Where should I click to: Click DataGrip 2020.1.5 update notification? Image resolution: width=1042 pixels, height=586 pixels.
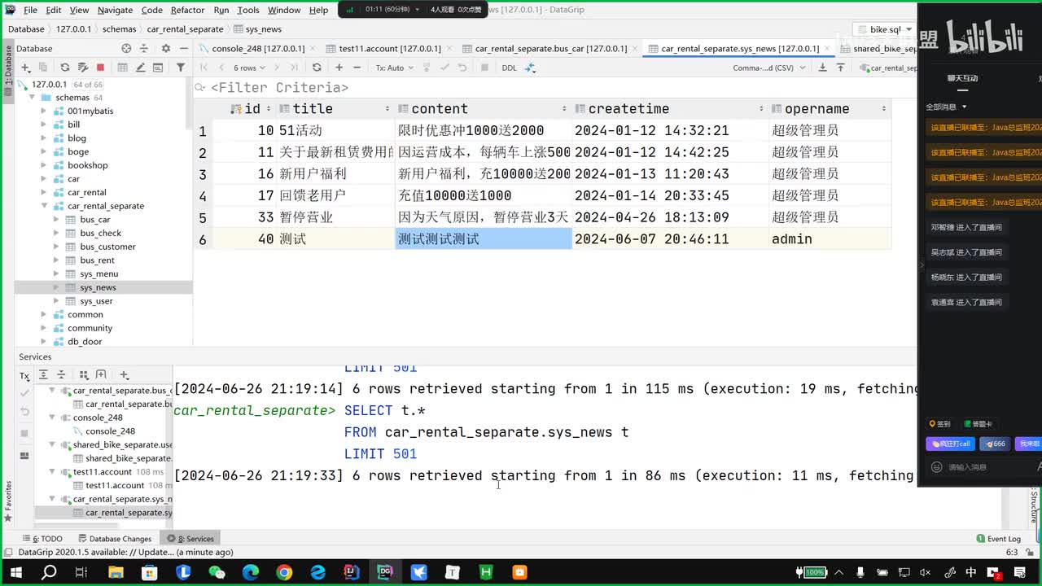coord(125,552)
